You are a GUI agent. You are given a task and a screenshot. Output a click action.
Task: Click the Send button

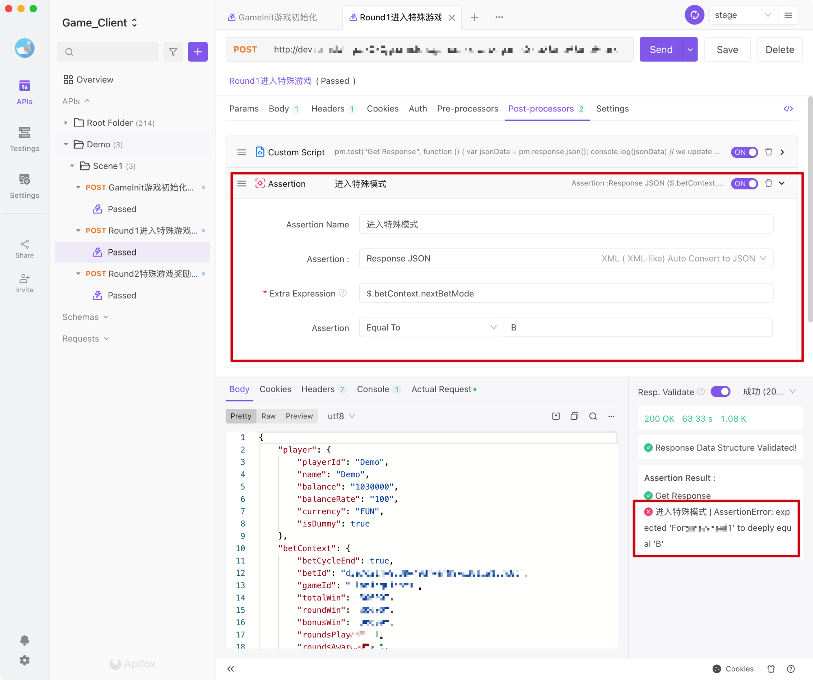pos(661,50)
